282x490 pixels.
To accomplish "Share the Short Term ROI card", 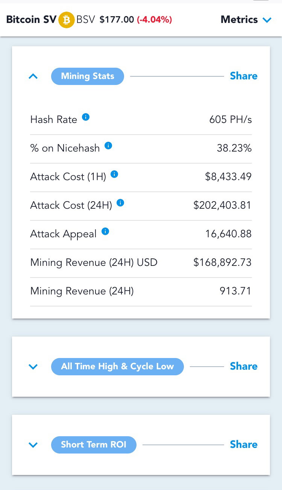I will (x=244, y=444).
